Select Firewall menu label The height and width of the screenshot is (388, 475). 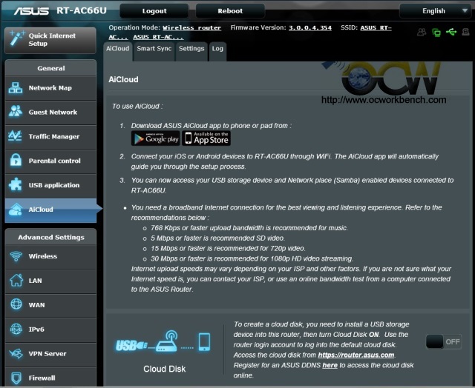click(x=42, y=378)
